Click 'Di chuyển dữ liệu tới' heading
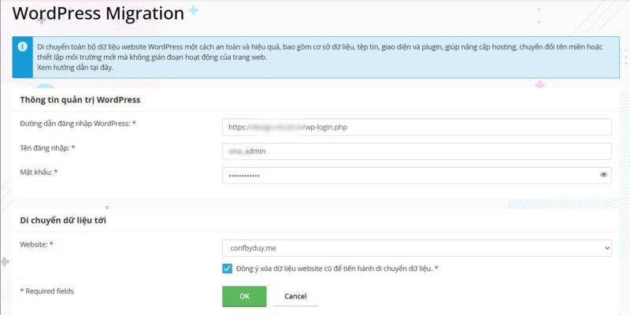This screenshot has height=315, width=630. point(63,220)
